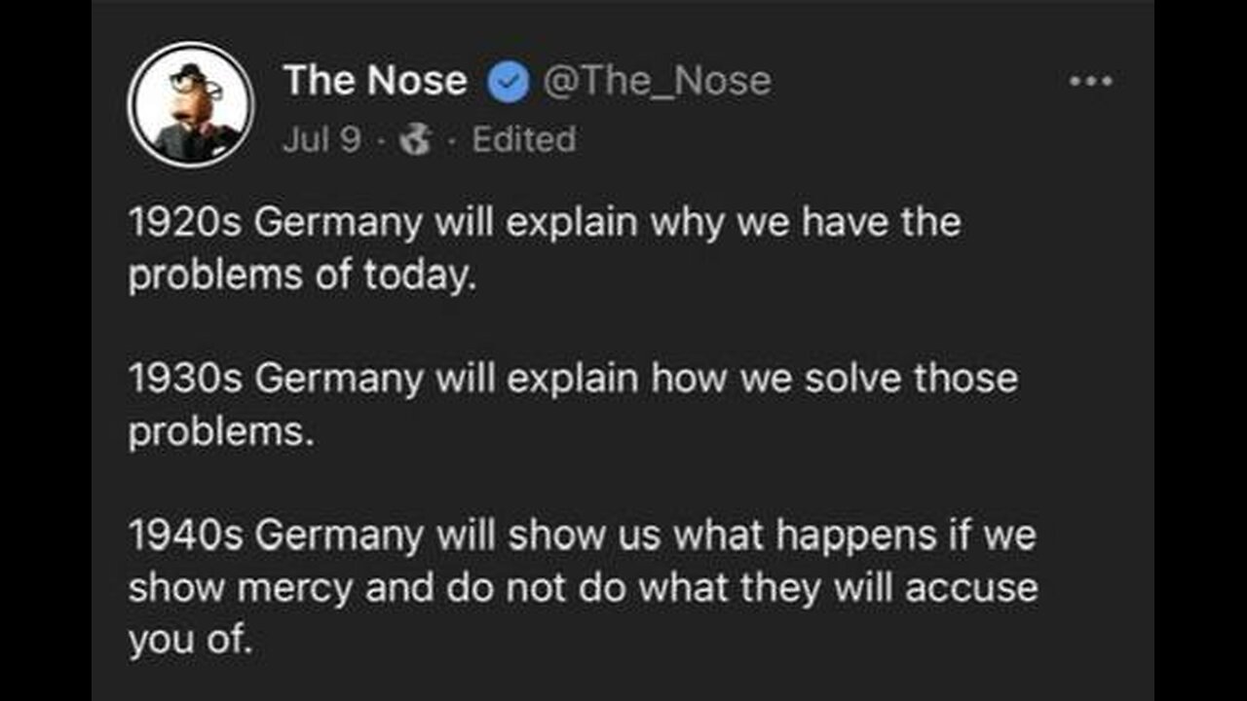Click the @The_Nose handle
Image resolution: width=1247 pixels, height=701 pixels.
[656, 82]
